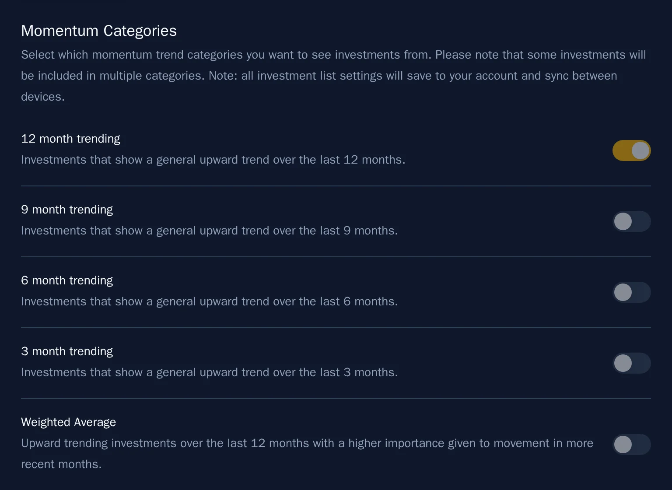The image size is (672, 490).
Task: Select the 6 month trending label
Action: click(67, 280)
